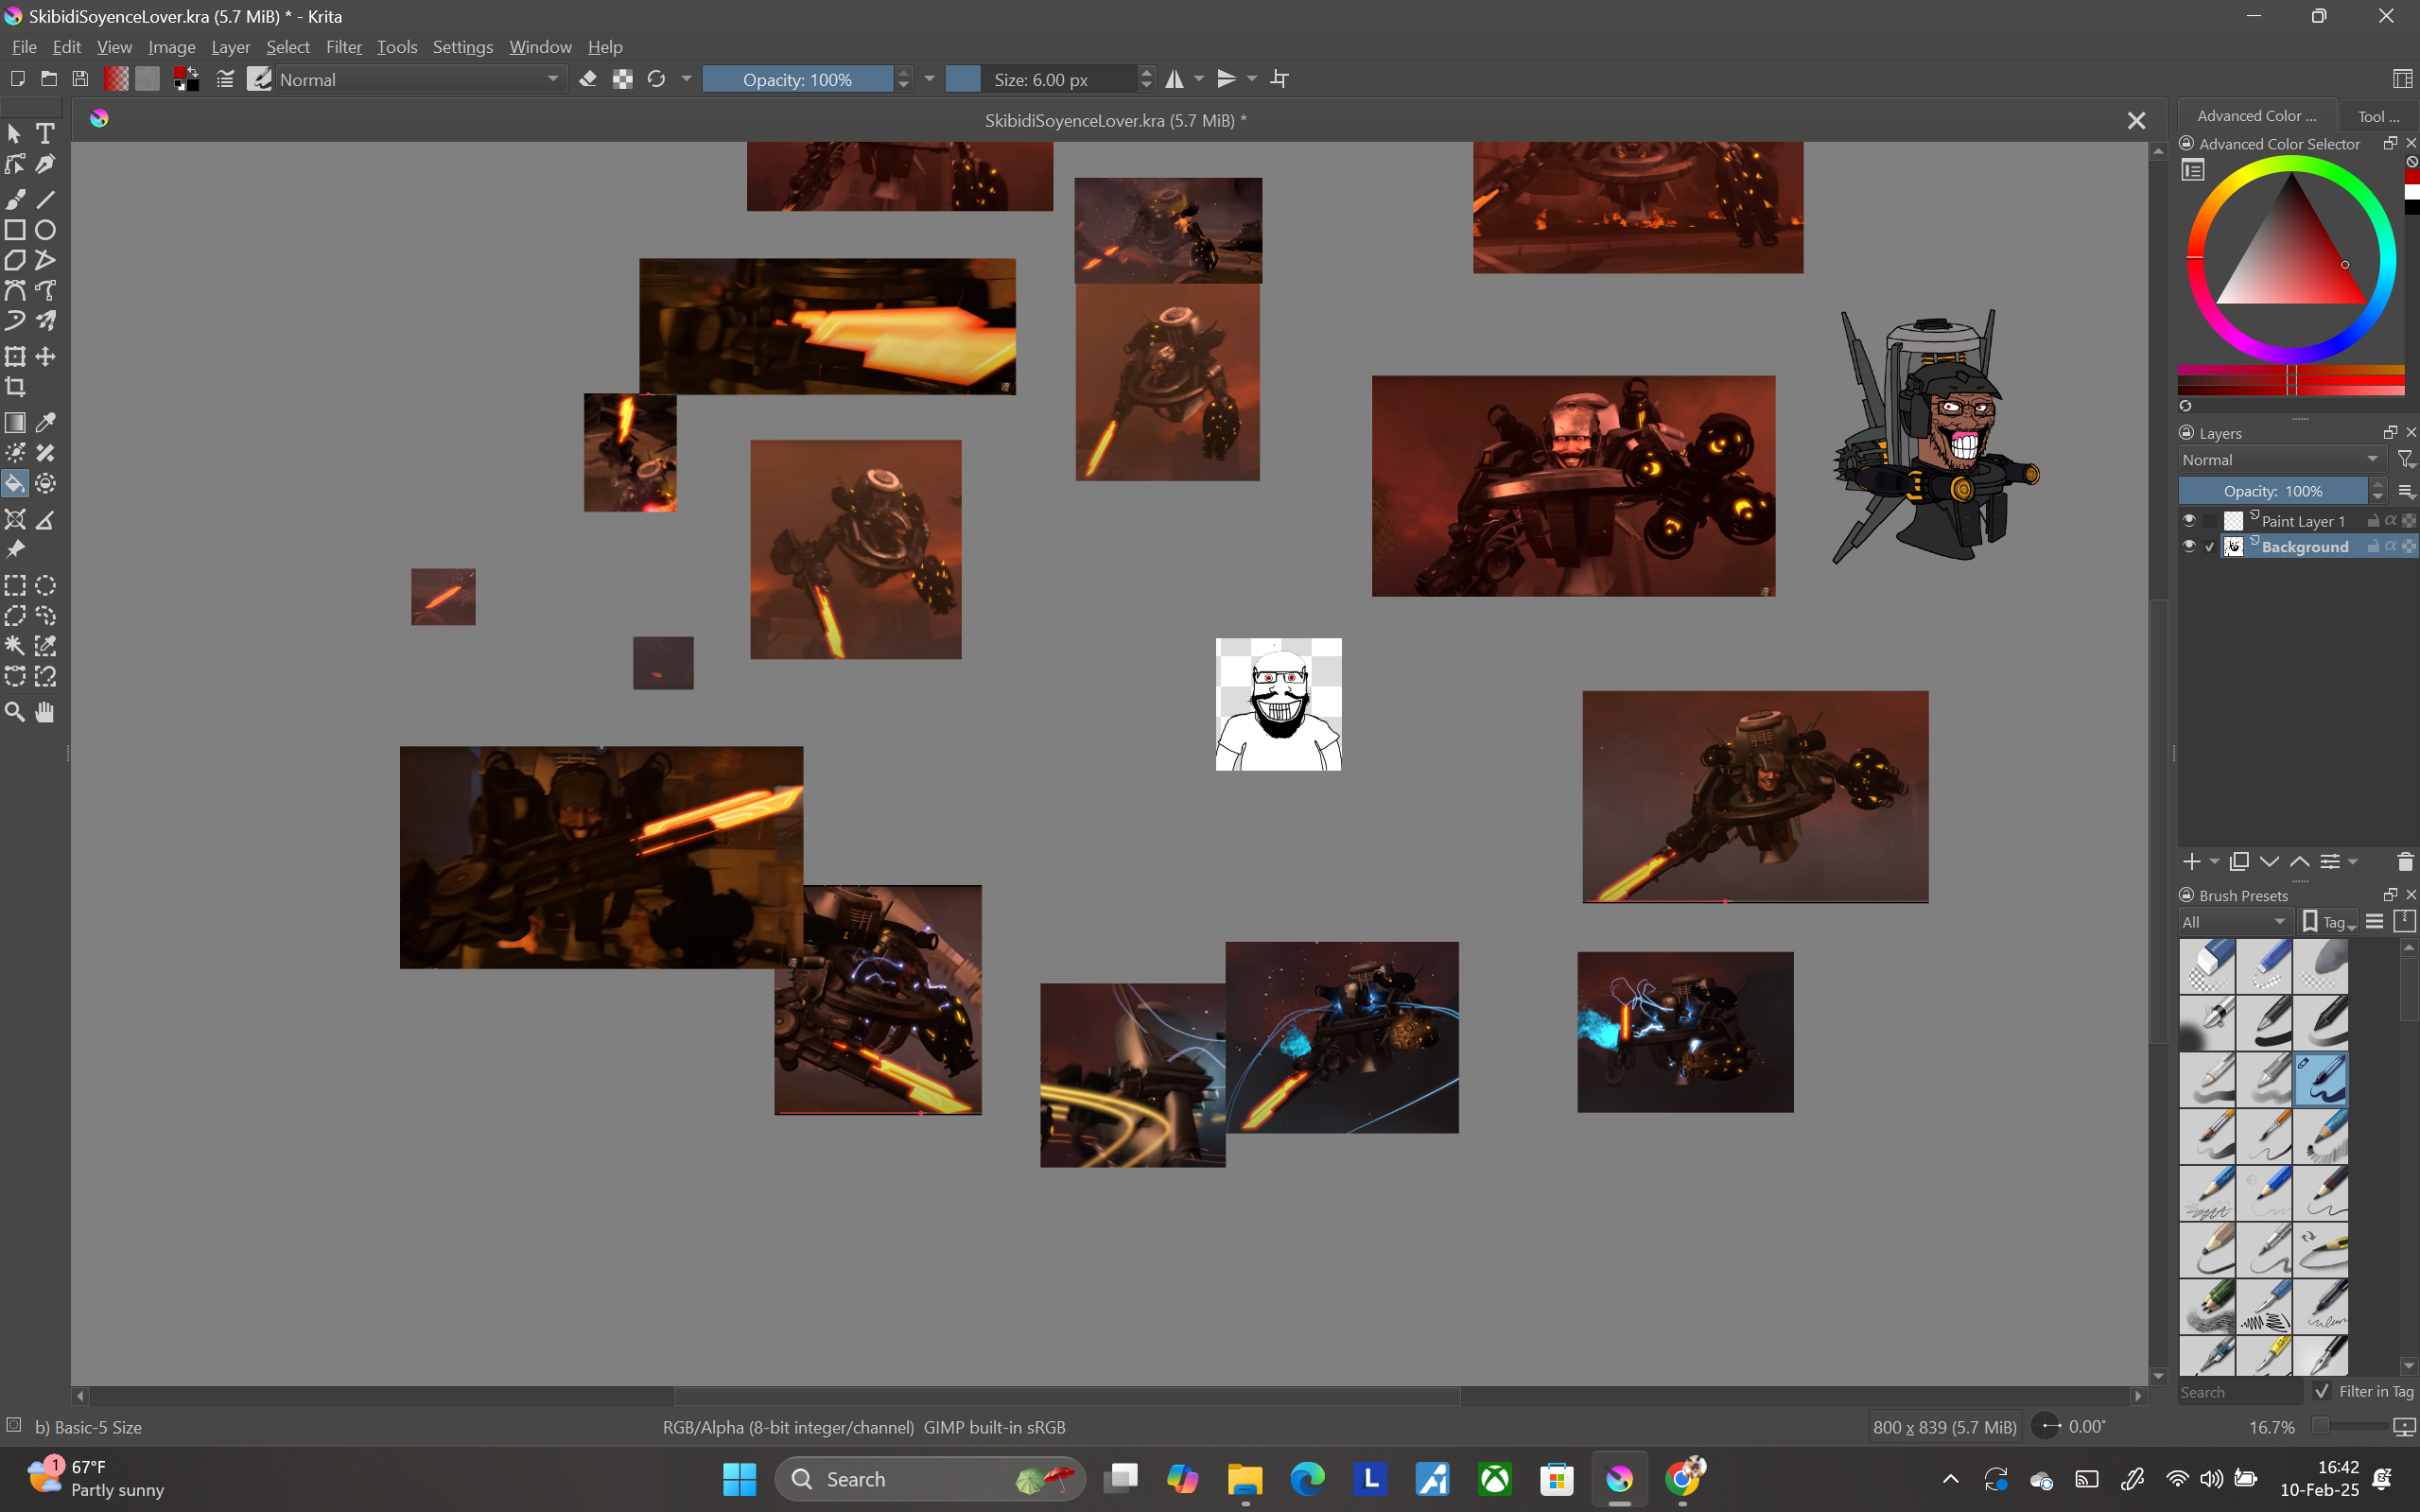Hide the Background layer with eye icon

[x=2189, y=547]
